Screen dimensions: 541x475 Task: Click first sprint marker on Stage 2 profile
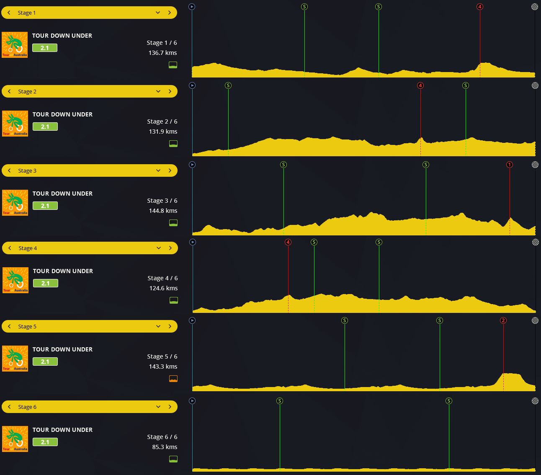pos(228,85)
